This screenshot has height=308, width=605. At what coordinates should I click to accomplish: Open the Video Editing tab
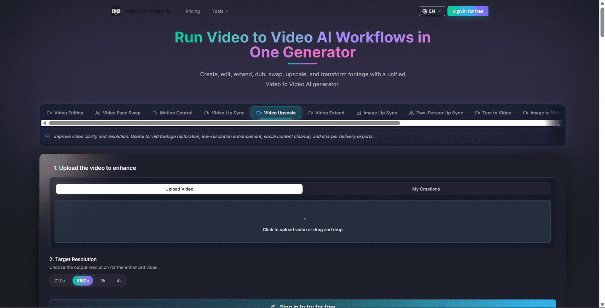point(65,113)
